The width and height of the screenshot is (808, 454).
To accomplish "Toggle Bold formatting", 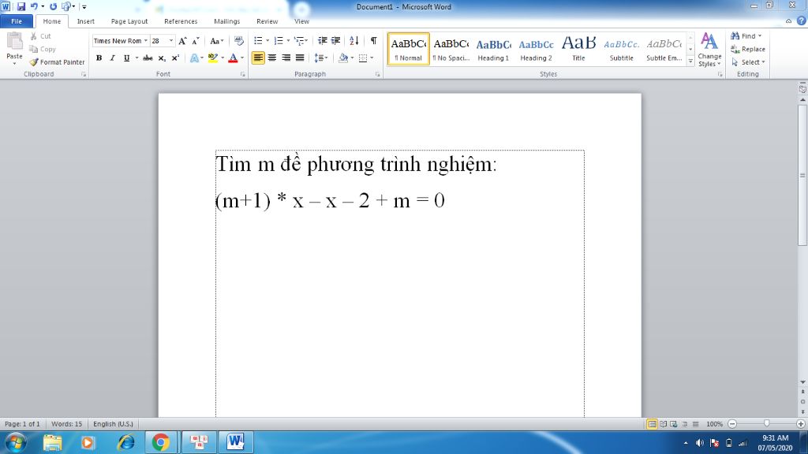I will click(x=99, y=58).
